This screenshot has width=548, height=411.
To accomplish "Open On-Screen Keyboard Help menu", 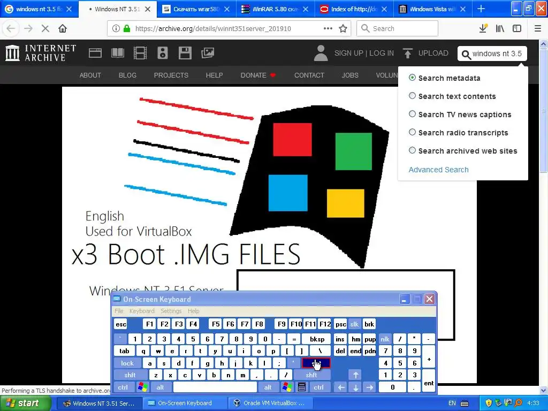I will click(x=193, y=311).
